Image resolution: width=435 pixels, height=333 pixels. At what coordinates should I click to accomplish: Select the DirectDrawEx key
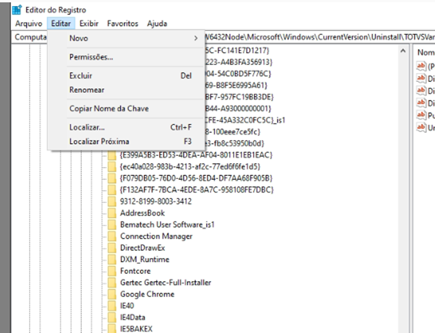pyautogui.click(x=142, y=248)
